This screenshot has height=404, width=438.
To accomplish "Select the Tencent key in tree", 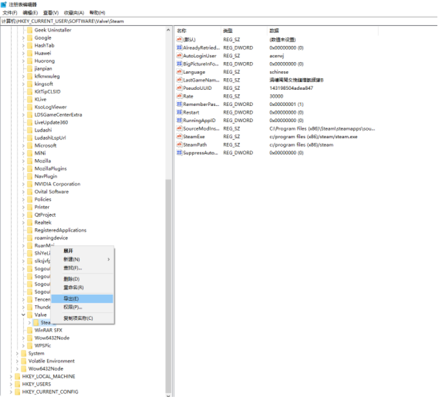I will coord(43,299).
